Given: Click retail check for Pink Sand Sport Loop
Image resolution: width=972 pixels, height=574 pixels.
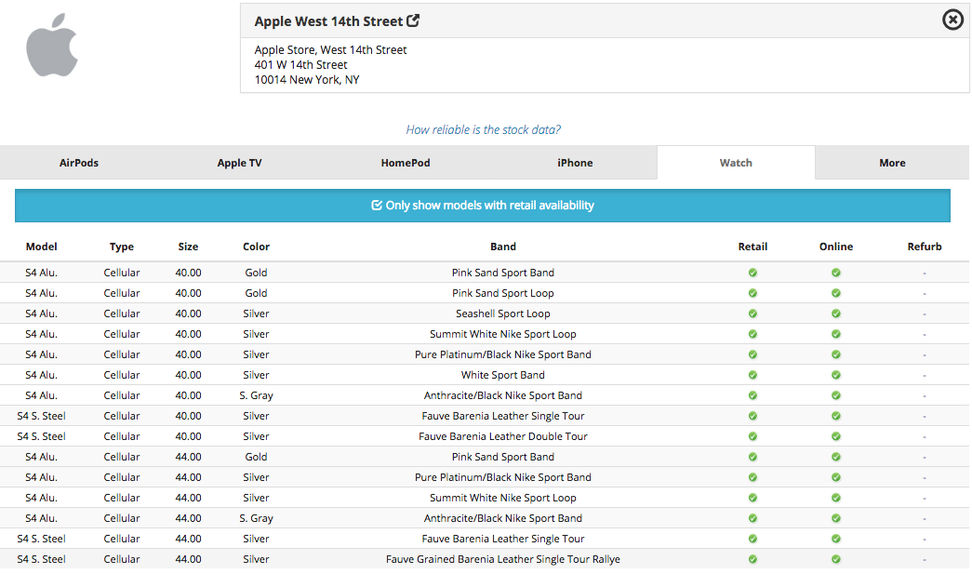Looking at the screenshot, I should click(x=752, y=293).
